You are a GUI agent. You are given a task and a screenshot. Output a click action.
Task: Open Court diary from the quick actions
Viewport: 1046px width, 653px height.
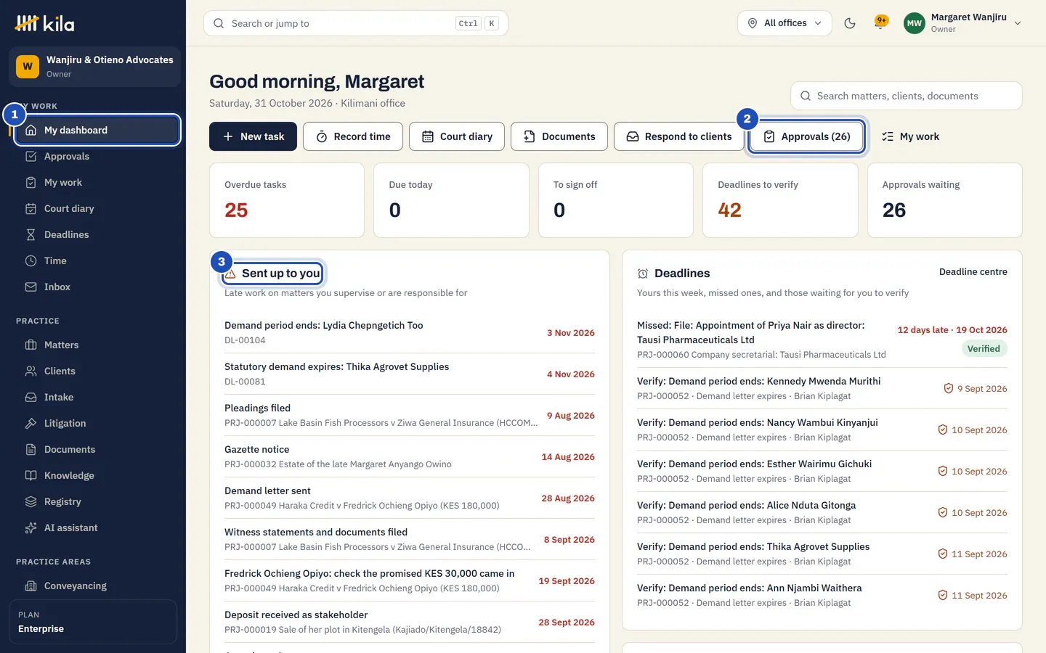[457, 136]
